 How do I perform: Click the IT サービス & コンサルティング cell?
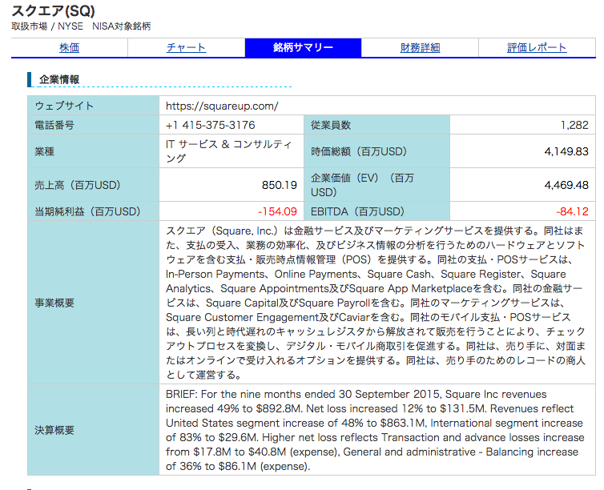pos(232,151)
